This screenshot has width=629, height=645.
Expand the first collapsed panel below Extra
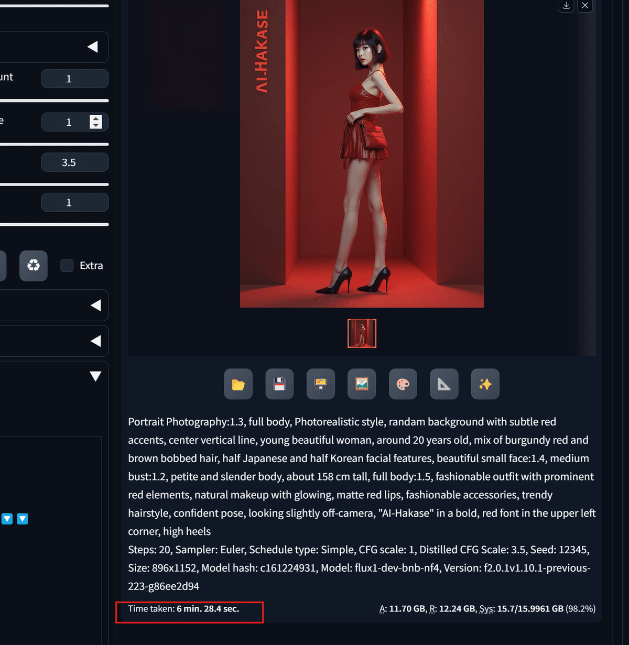[x=96, y=305]
